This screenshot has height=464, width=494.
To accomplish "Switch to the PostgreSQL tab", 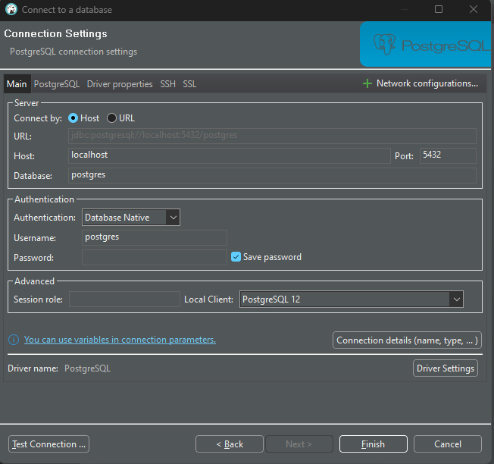I will [x=57, y=84].
